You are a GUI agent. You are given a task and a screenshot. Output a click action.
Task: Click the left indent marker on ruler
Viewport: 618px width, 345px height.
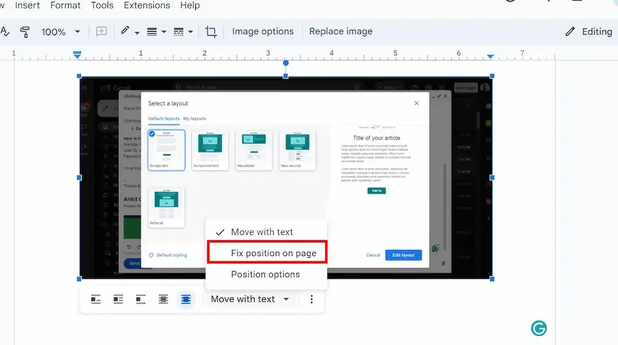[77, 55]
